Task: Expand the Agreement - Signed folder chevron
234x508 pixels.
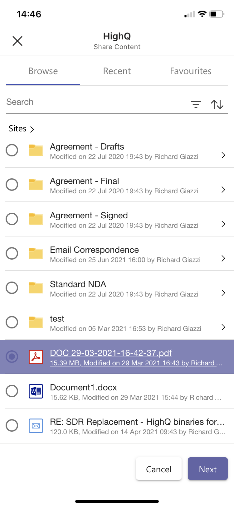Action: click(x=223, y=224)
